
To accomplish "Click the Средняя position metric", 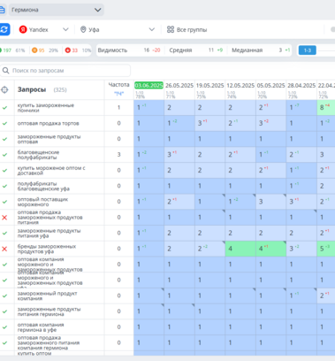I will click(x=196, y=50).
